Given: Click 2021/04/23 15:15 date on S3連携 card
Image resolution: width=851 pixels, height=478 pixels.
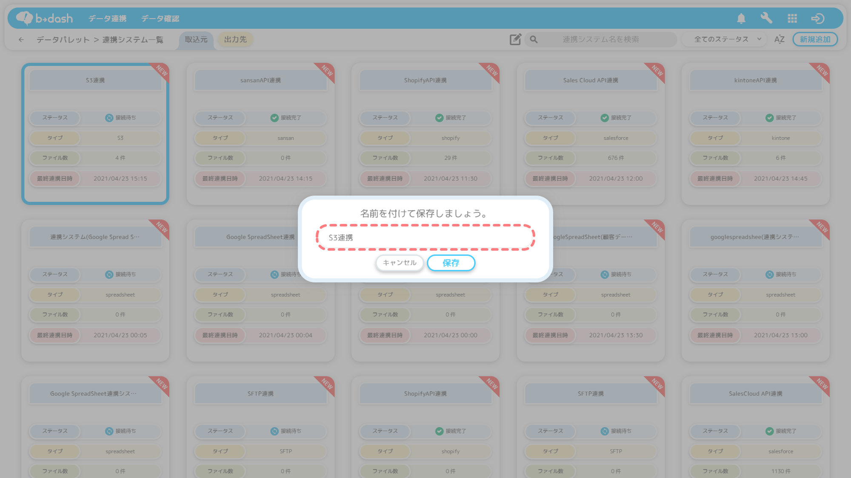Looking at the screenshot, I should [120, 179].
